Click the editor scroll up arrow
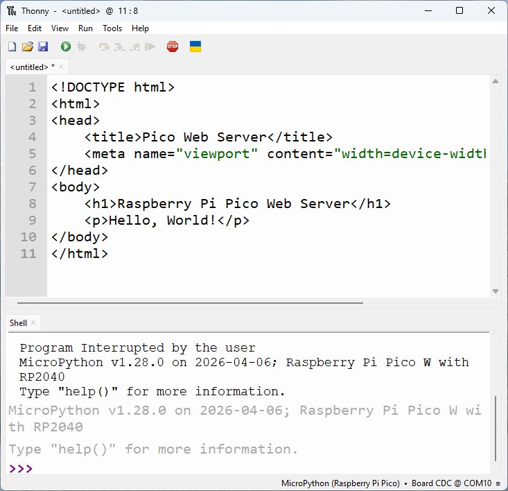Image resolution: width=508 pixels, height=491 pixels. [x=496, y=81]
